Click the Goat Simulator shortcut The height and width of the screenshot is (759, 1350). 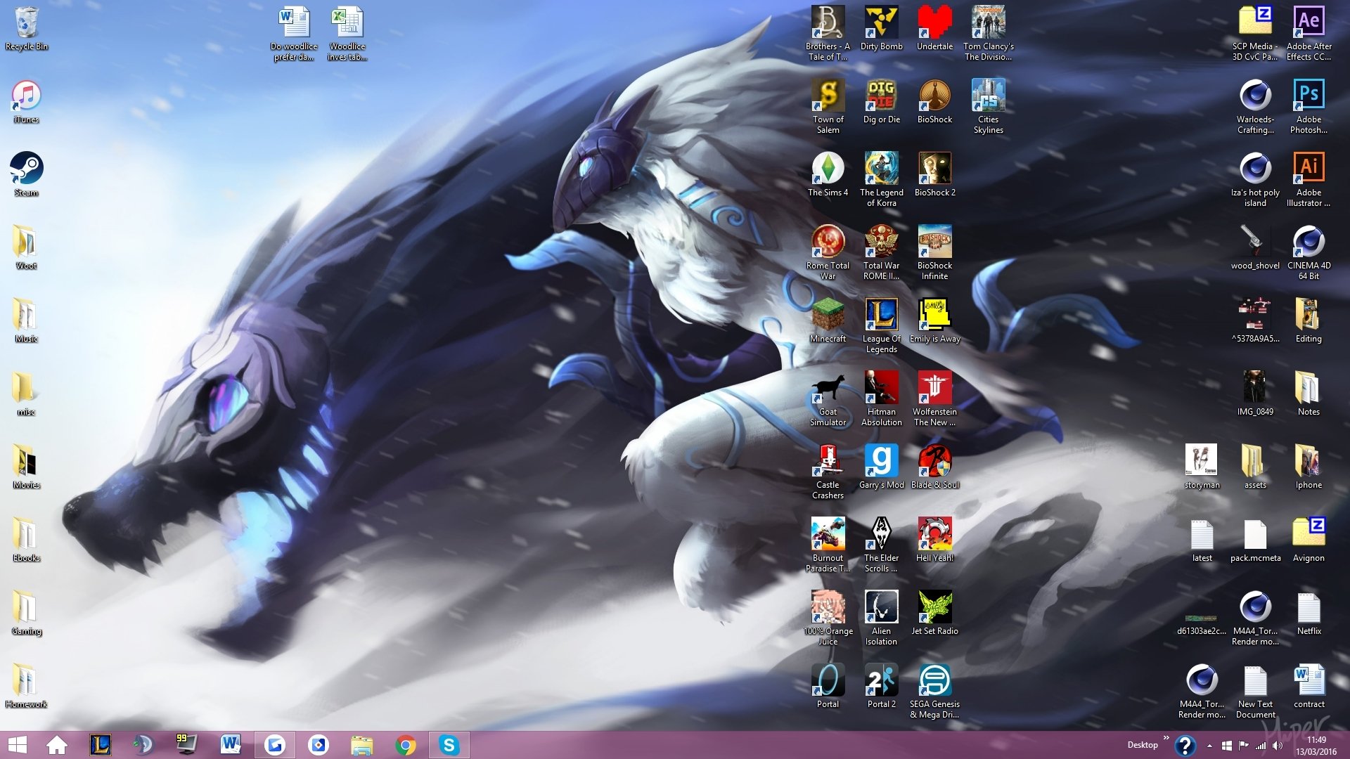(828, 399)
